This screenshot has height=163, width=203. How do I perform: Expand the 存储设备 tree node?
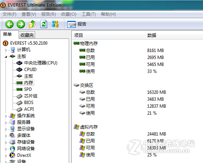6,142
